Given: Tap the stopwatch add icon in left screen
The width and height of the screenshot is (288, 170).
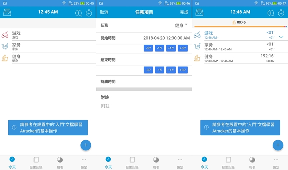Looking at the screenshot, I should pos(89,13).
